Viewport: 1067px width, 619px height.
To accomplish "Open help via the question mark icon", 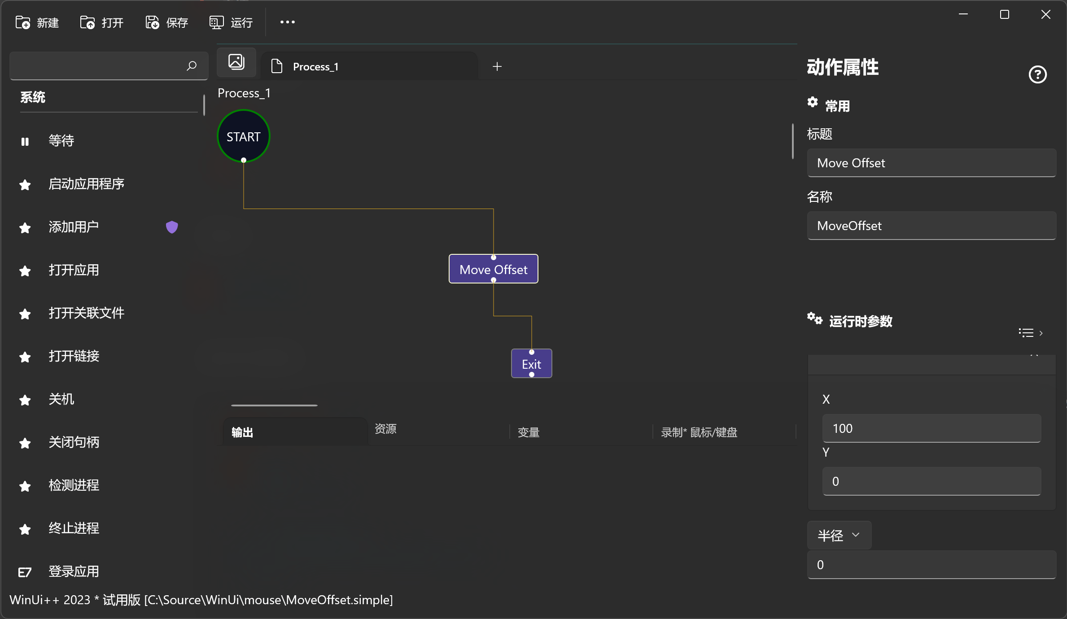I will click(x=1037, y=74).
